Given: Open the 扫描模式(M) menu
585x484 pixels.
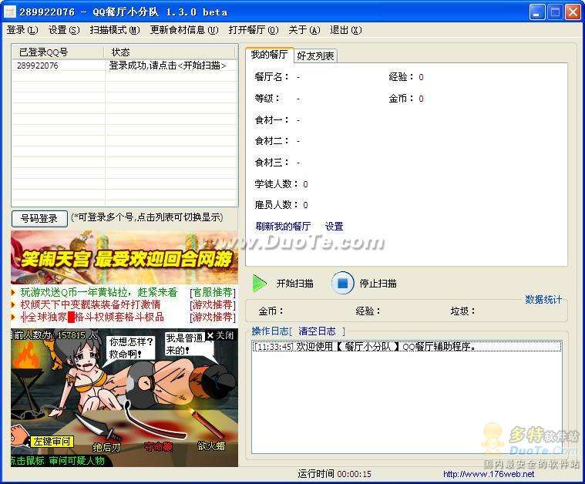Looking at the screenshot, I should point(115,30).
